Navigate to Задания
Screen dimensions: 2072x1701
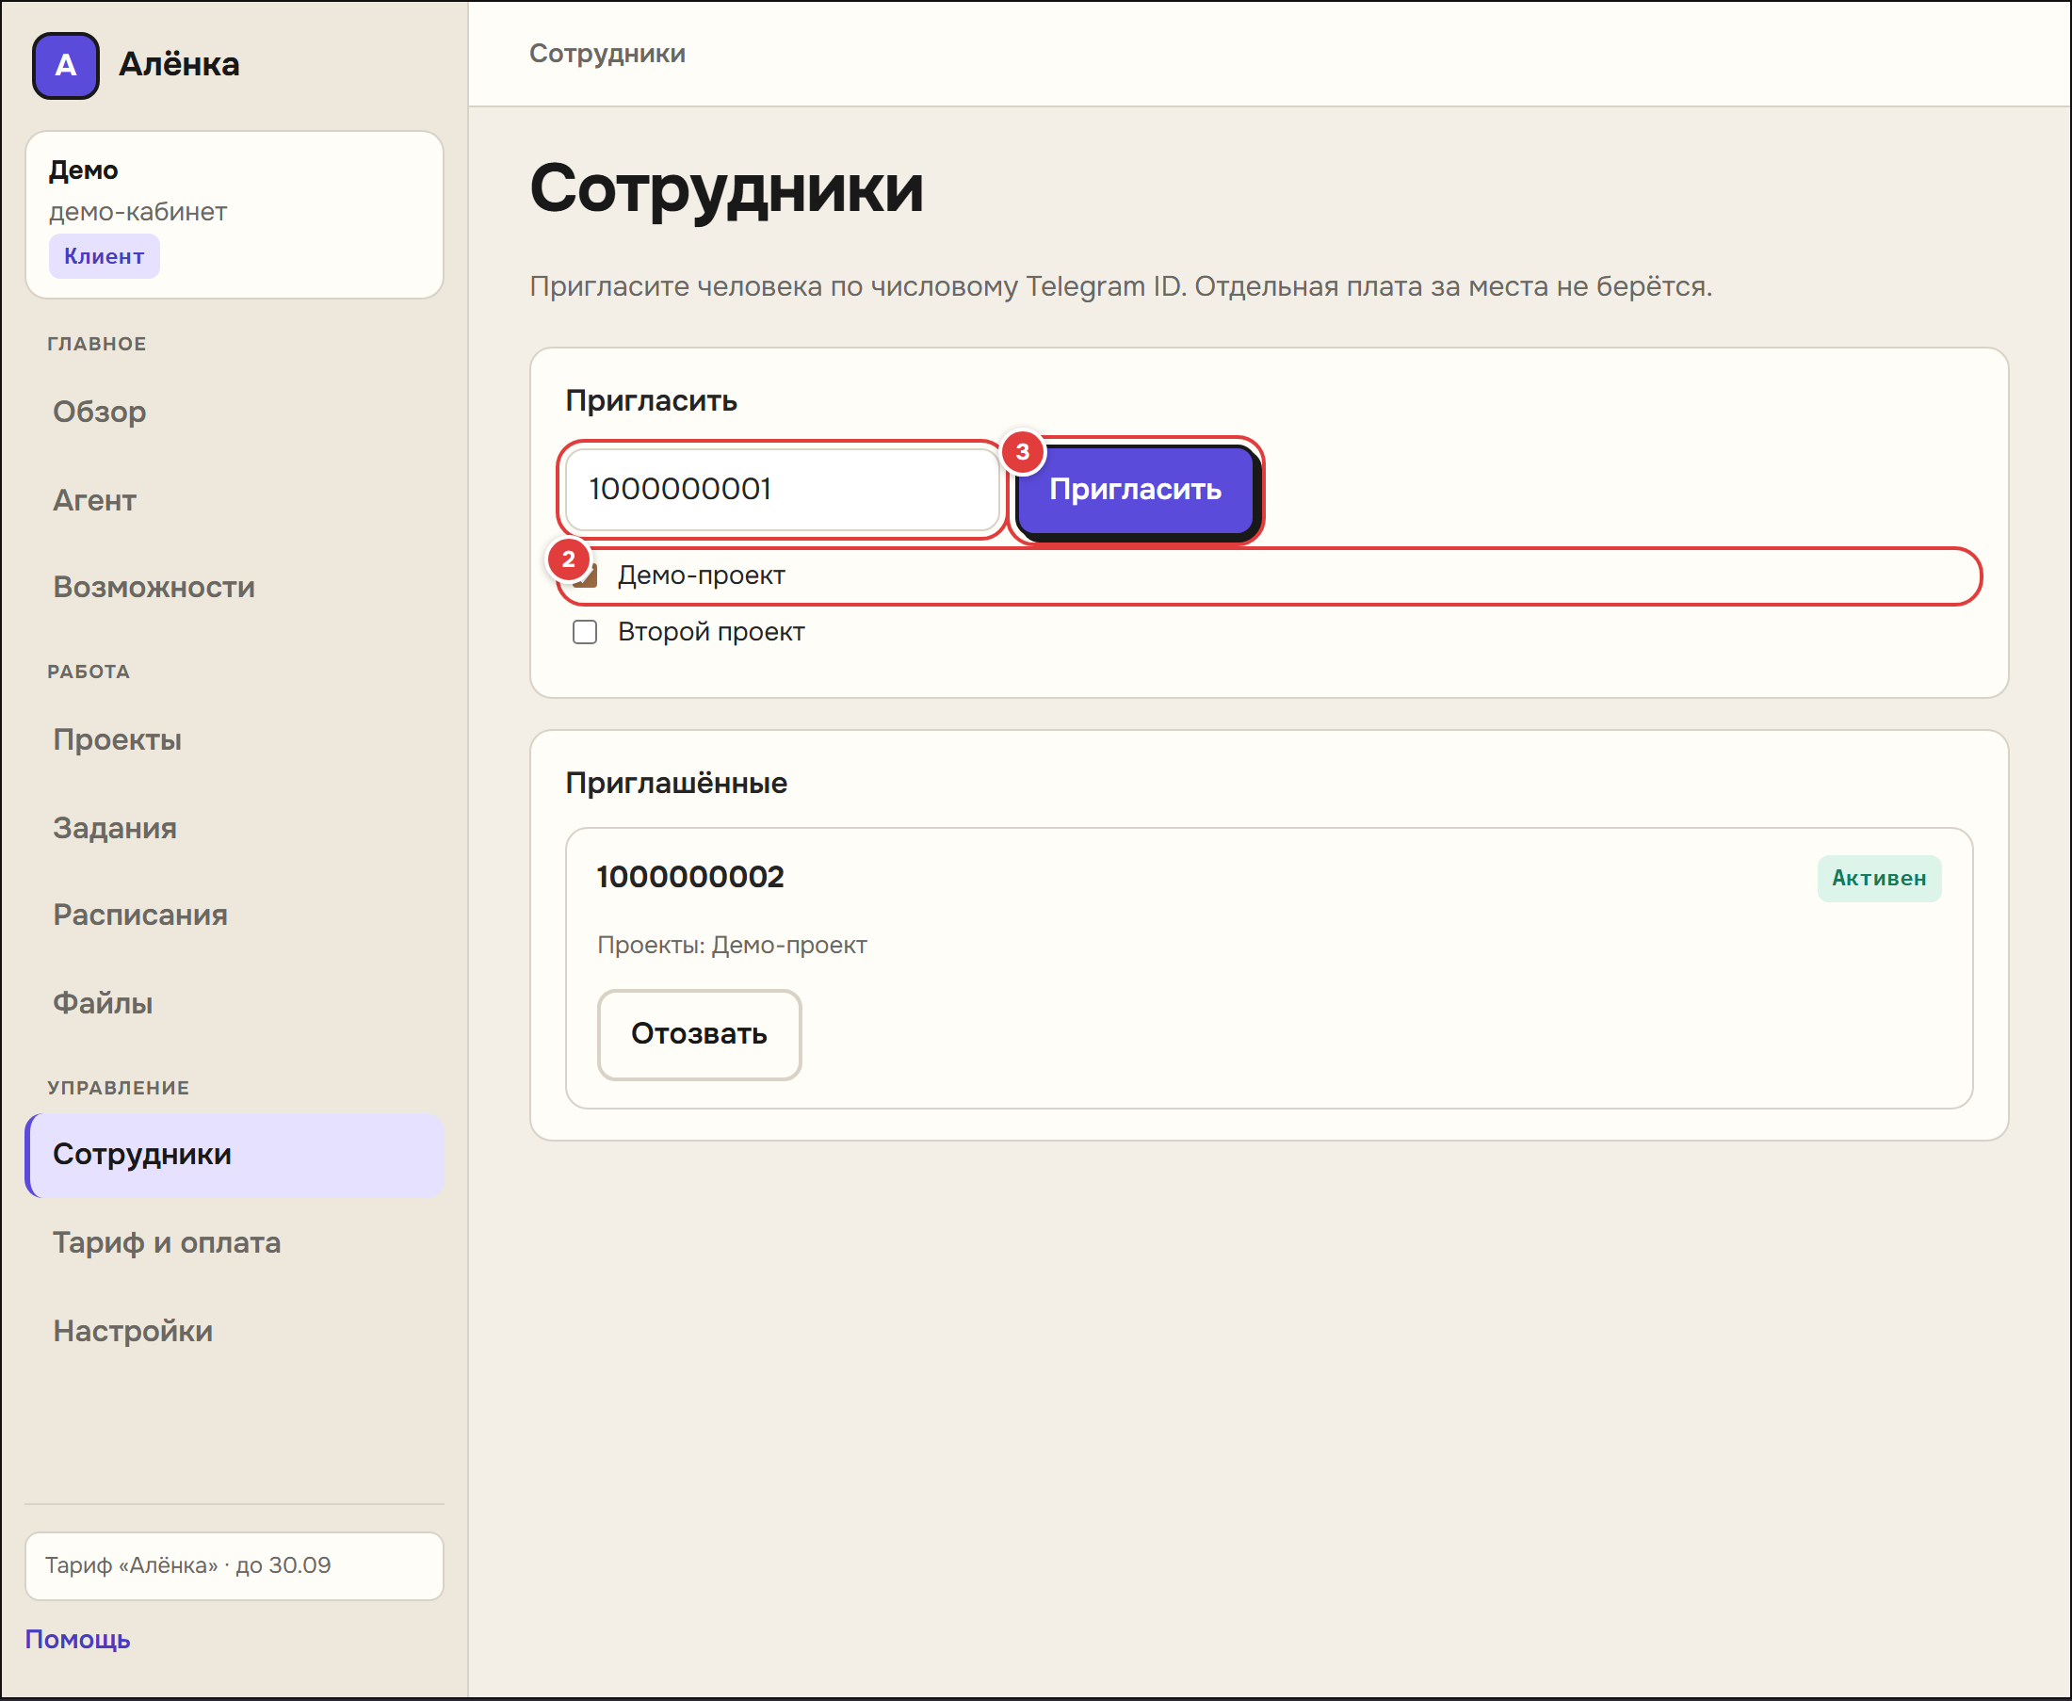pos(115,828)
